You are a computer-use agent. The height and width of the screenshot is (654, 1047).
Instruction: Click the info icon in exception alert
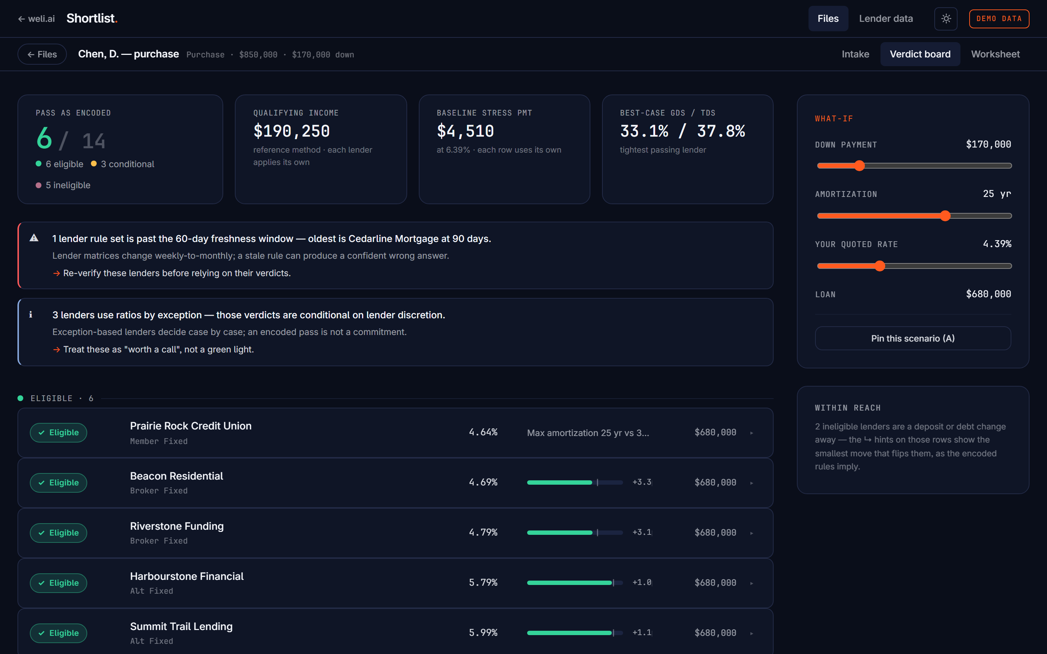(31, 314)
